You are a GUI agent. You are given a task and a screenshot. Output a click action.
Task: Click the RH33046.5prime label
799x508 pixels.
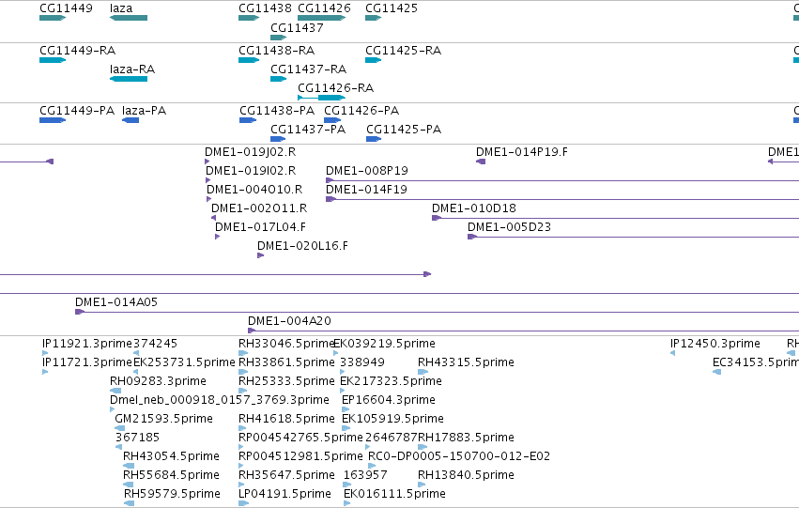[x=286, y=344]
